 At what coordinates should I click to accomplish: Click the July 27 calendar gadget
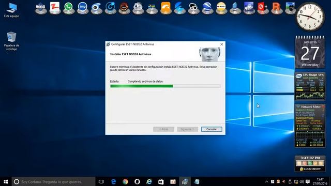click(310, 52)
